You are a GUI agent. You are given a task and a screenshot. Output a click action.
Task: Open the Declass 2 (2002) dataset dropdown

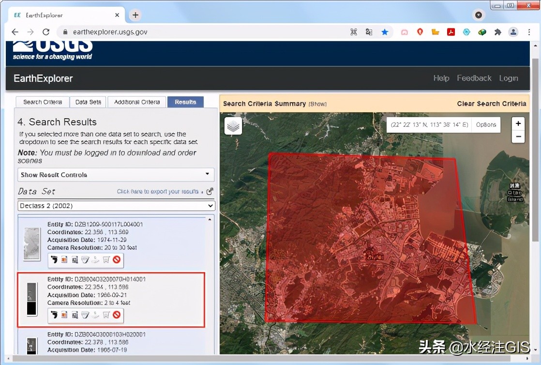(116, 205)
